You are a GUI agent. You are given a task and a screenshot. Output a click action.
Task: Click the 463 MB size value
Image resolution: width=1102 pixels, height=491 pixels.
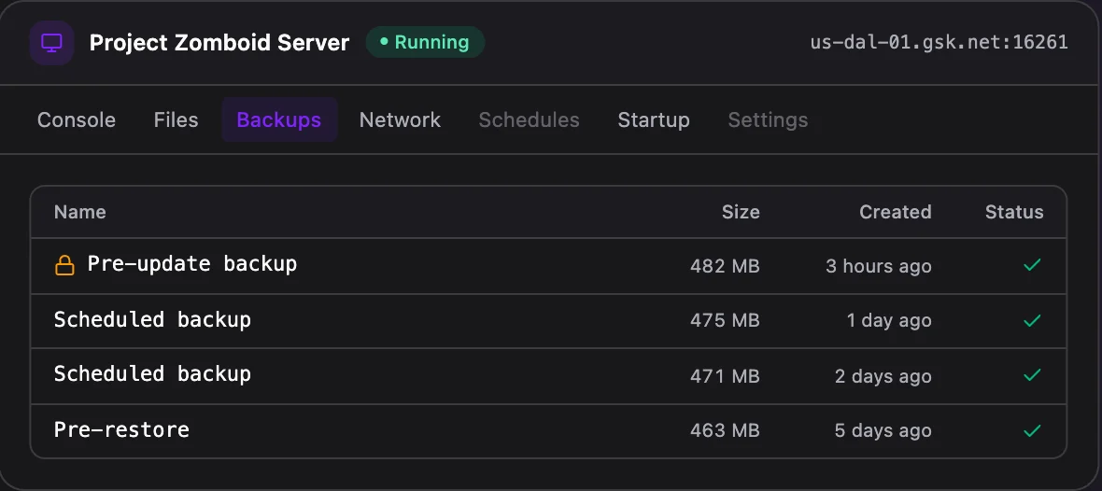click(725, 430)
